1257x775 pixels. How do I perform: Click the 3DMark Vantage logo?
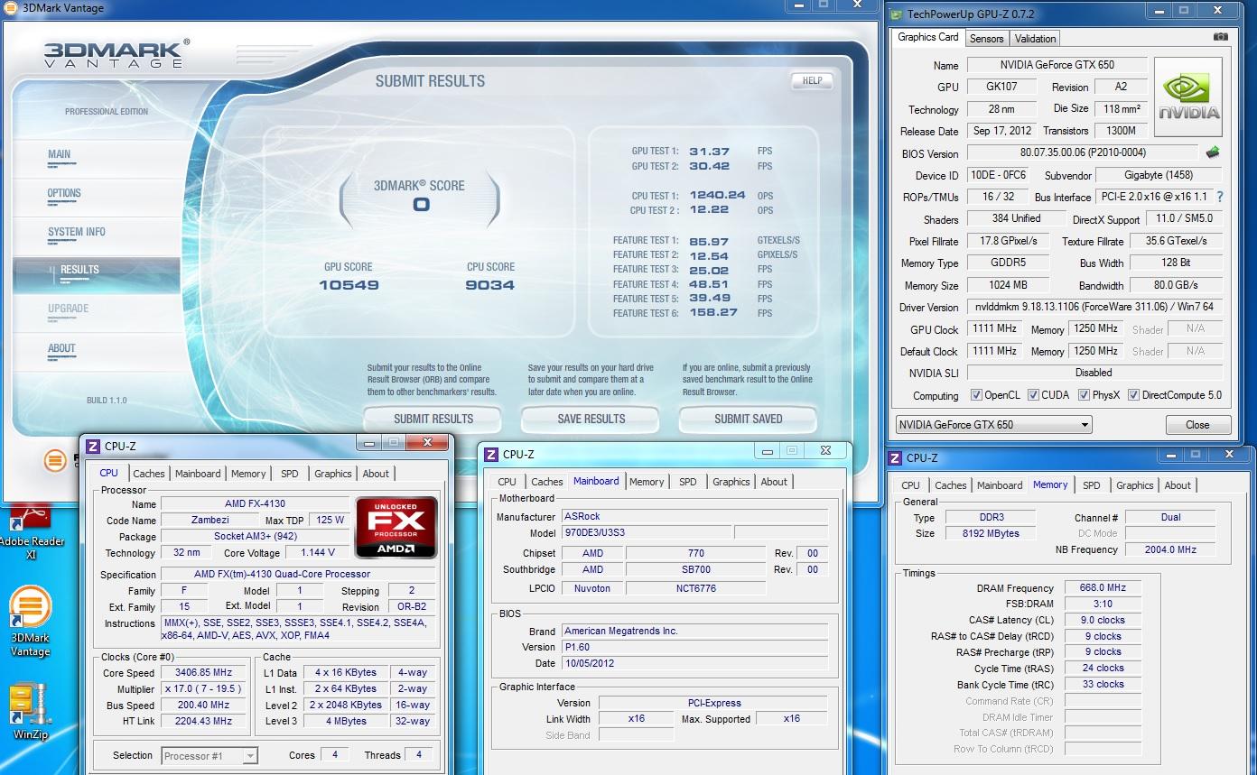point(116,54)
